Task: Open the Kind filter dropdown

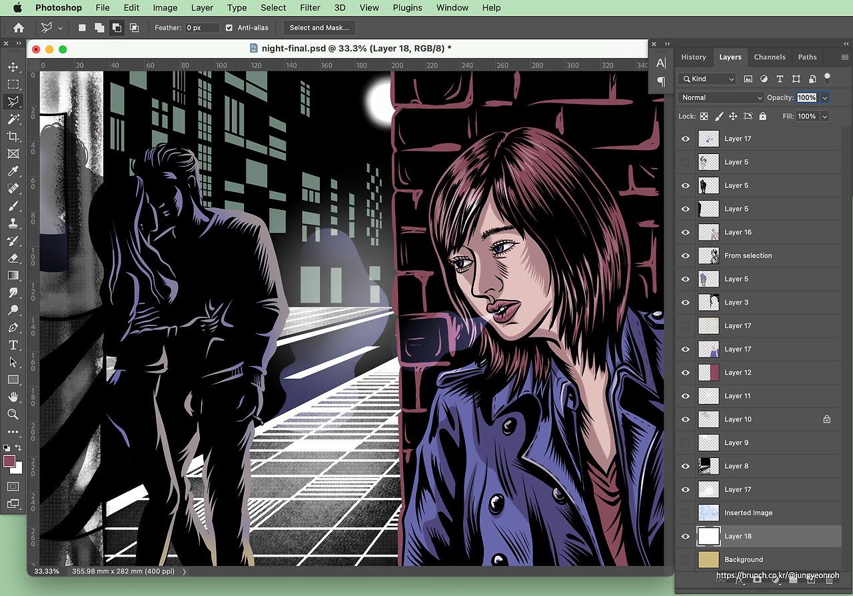Action: click(706, 79)
